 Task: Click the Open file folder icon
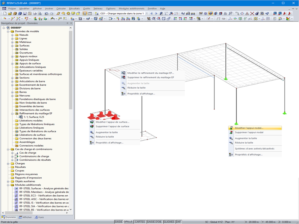(x=10, y=13)
